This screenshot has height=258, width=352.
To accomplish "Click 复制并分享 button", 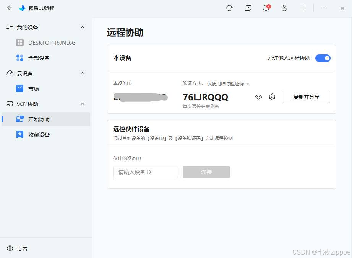I will [307, 97].
